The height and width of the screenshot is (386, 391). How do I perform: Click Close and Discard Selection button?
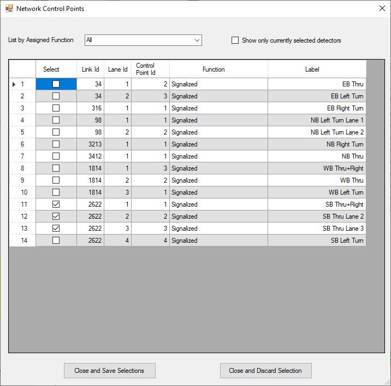coord(266,371)
